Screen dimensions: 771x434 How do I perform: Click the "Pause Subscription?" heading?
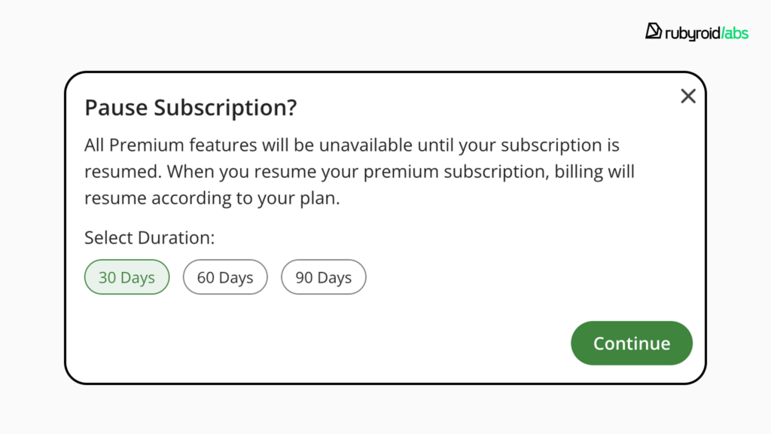tap(190, 108)
